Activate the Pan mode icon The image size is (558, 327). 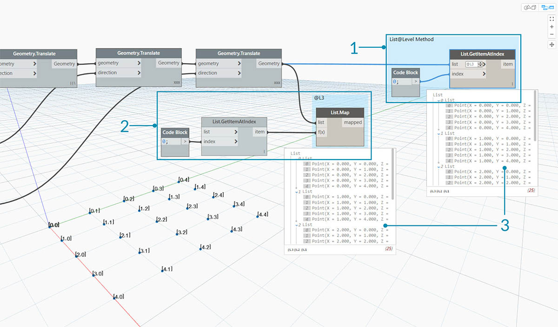[551, 45]
